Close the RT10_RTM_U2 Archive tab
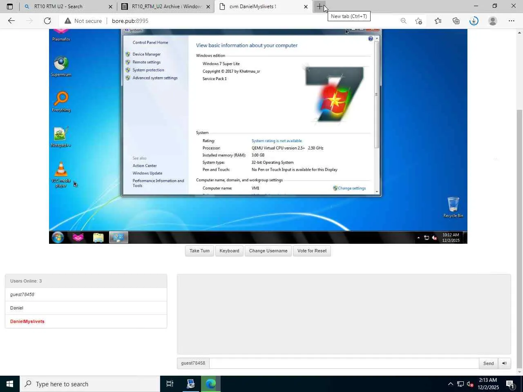Viewport: 523px width, 392px height. pos(208,7)
